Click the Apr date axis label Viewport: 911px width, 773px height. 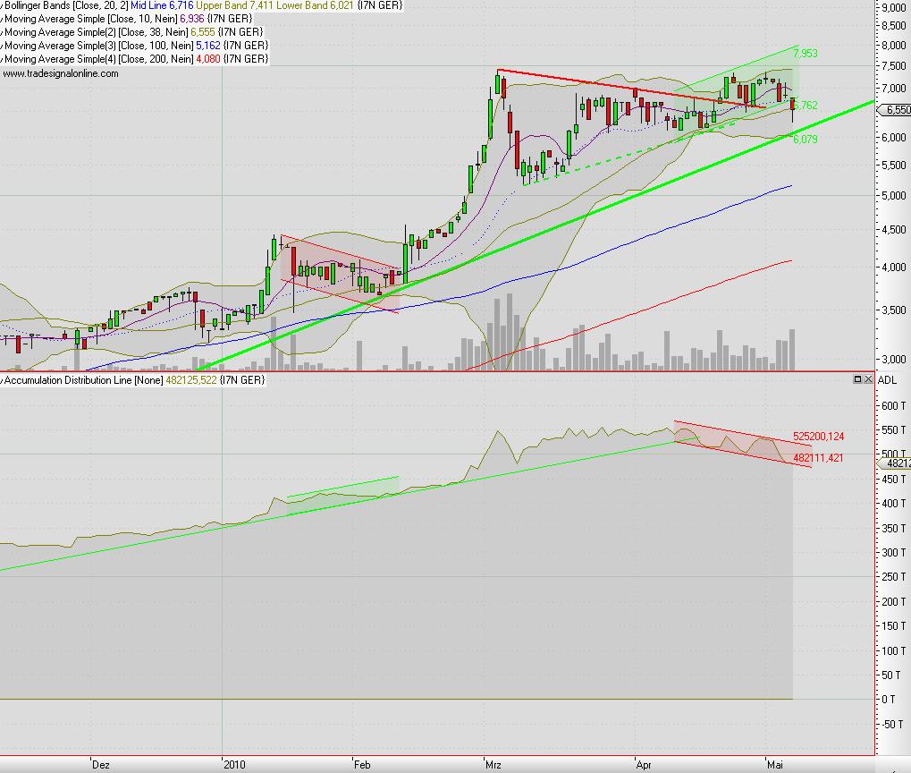click(644, 765)
